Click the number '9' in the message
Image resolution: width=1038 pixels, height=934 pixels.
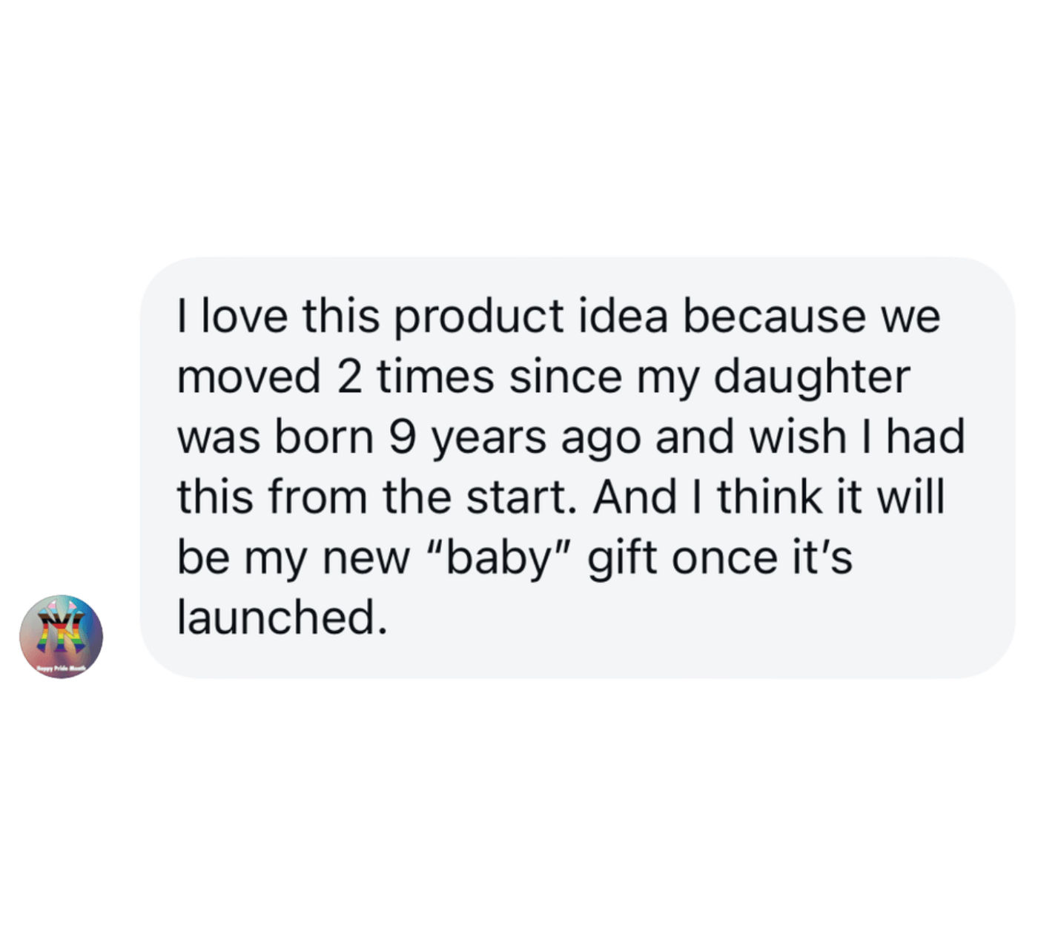coord(401,437)
